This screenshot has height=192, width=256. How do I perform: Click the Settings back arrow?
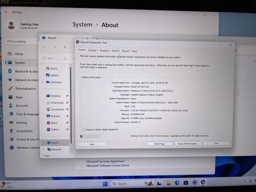coord(6,12)
